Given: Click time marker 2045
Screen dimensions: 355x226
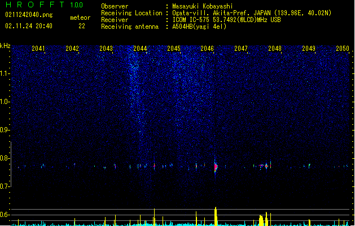Looking at the screenshot, I should point(174,48).
